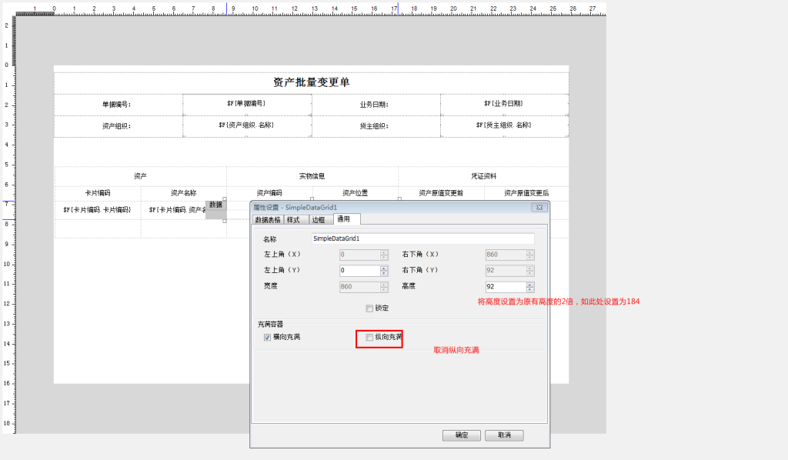Image resolution: width=788 pixels, height=460 pixels.
Task: Confirm settings with the 确定 button
Action: 461,435
